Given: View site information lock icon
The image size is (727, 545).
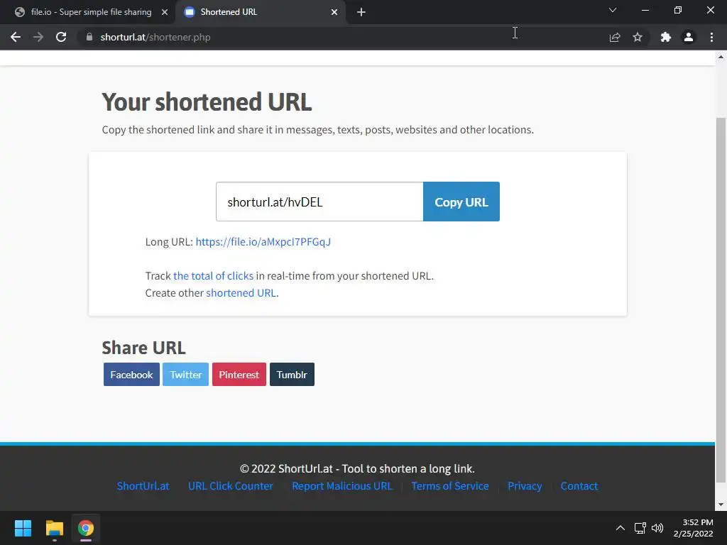Looking at the screenshot, I should 89,37.
